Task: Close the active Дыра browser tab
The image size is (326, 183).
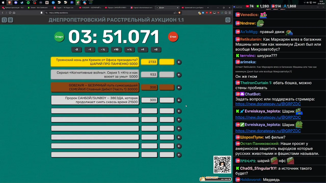Action: tap(178, 8)
